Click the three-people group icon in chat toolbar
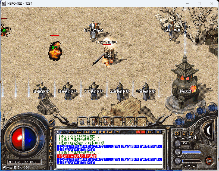Viewport: 219px width, 171px height. coord(87,132)
